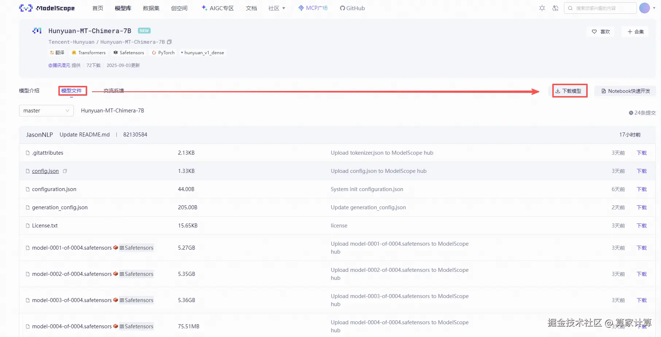Open the generation_config.json file
661x337 pixels.
tap(60, 207)
